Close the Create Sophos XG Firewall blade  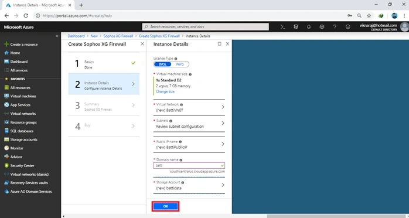(142, 44)
